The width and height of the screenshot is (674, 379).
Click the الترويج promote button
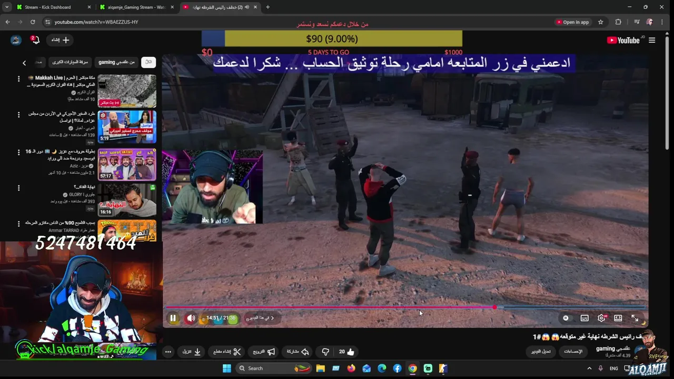point(264,352)
